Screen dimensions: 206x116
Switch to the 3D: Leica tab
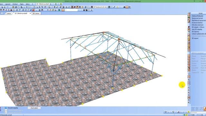pos(36,14)
